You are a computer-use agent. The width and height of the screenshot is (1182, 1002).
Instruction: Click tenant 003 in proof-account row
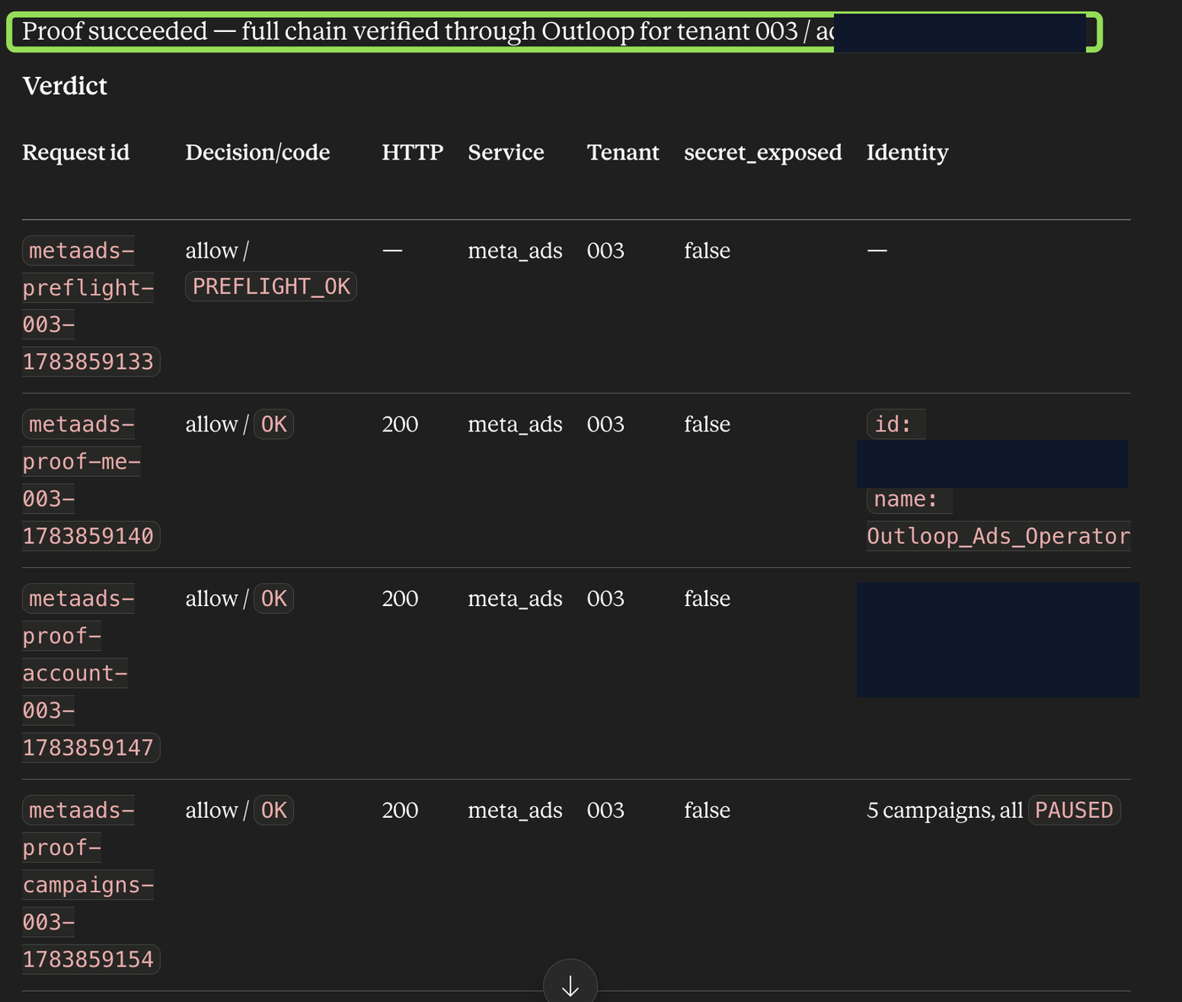pyautogui.click(x=605, y=599)
